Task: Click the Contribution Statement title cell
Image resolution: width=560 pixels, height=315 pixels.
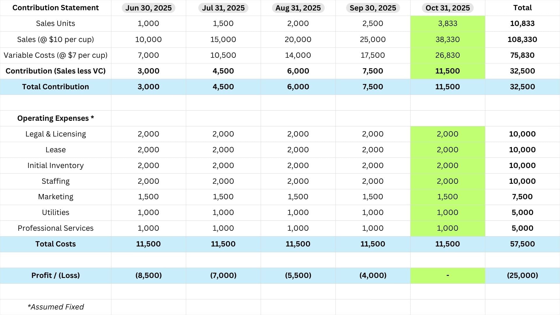Action: coord(55,8)
